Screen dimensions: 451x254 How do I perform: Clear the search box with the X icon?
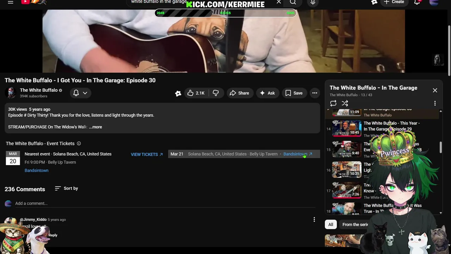pyautogui.click(x=279, y=2)
